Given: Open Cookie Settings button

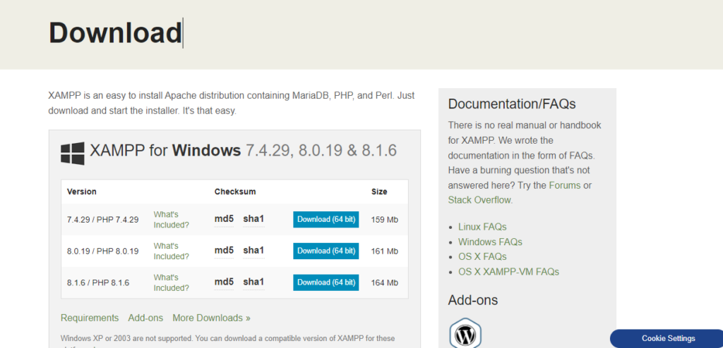Looking at the screenshot, I should (668, 338).
